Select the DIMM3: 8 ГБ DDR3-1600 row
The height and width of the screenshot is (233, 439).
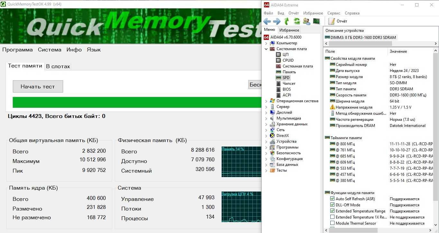(x=361, y=37)
